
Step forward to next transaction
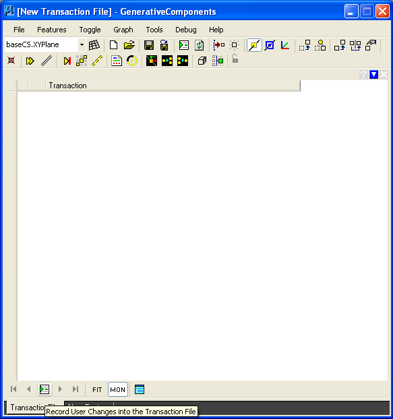pos(60,389)
